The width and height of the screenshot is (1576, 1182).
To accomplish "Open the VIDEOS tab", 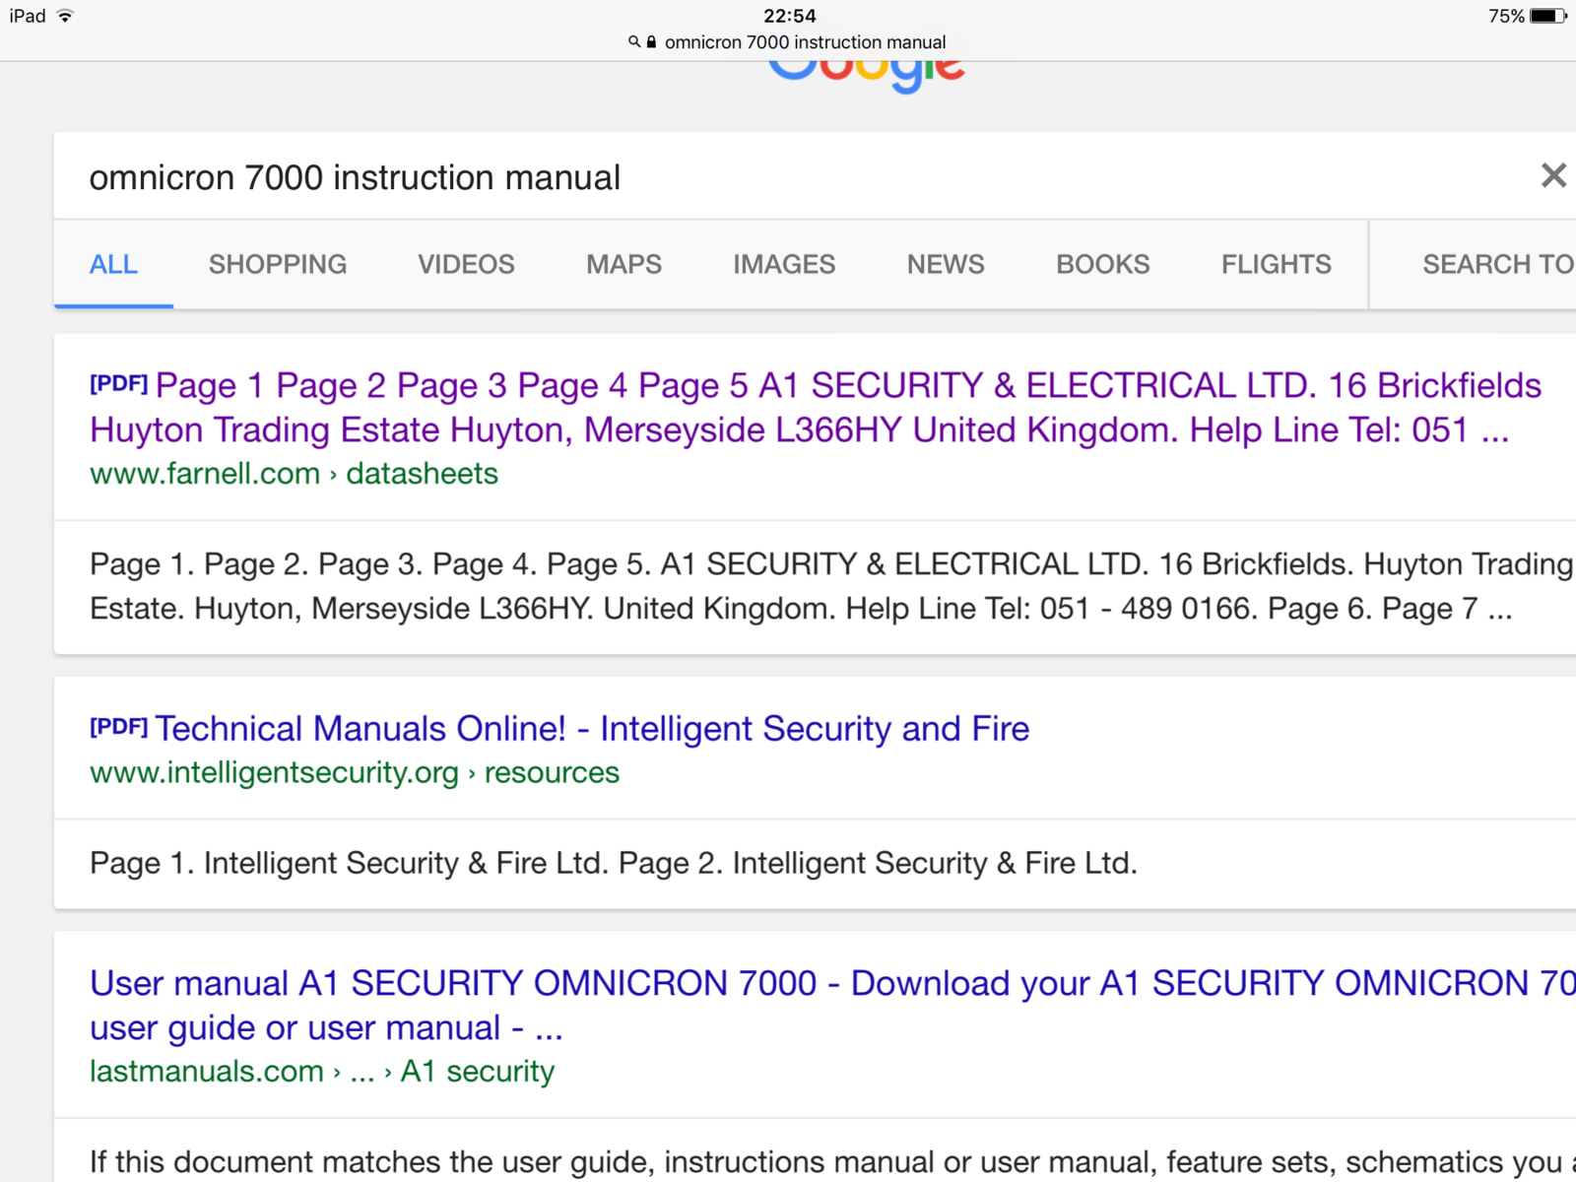I will (466, 264).
